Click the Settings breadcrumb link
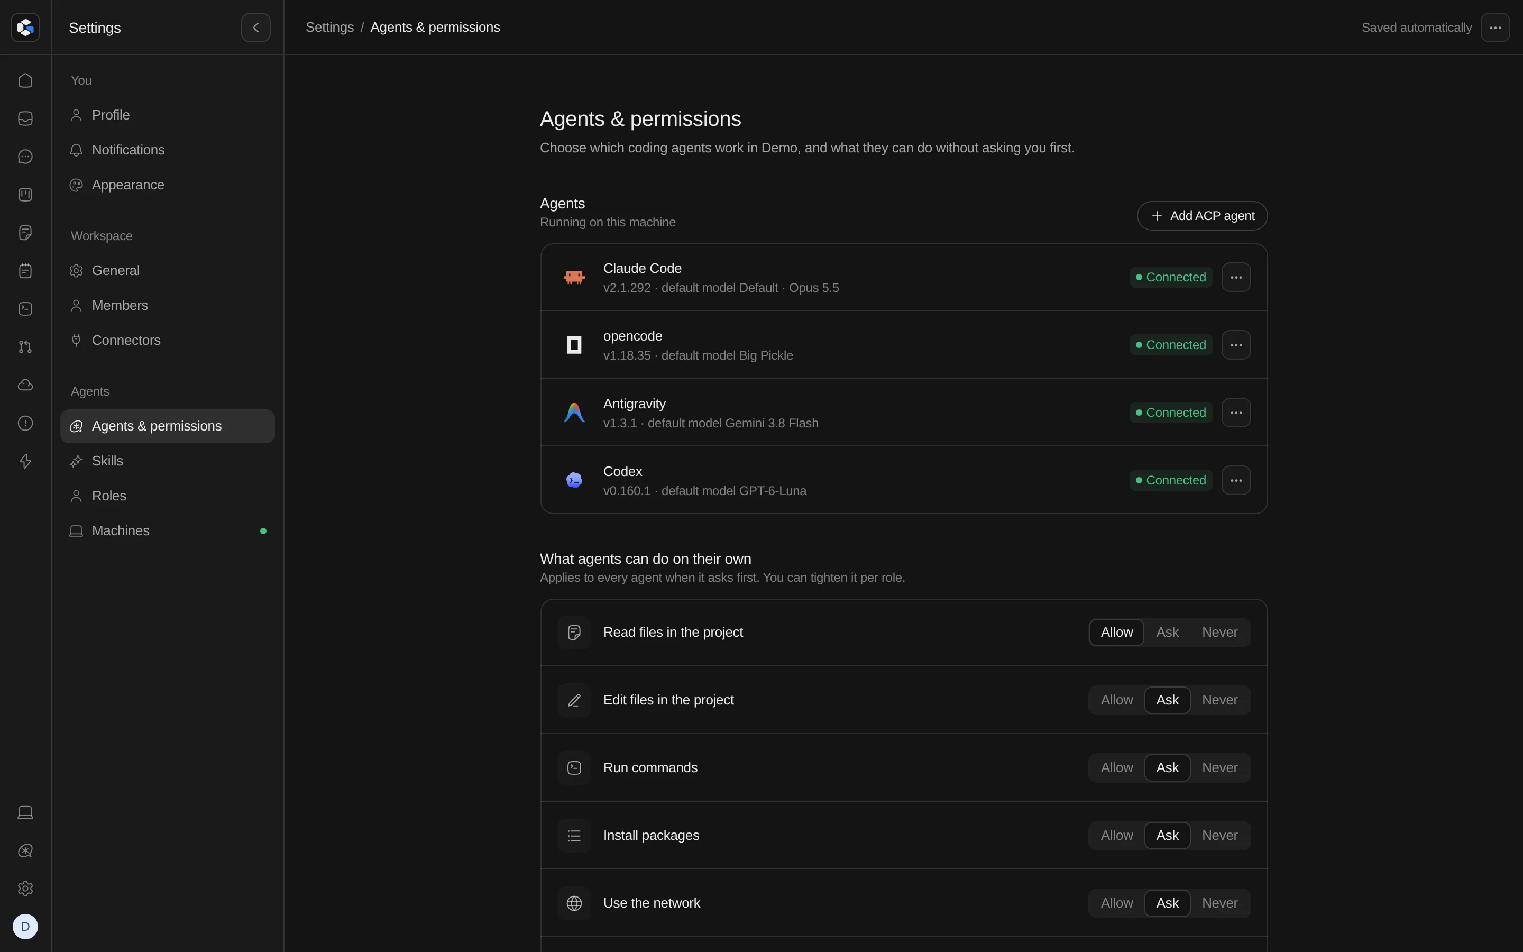Image resolution: width=1523 pixels, height=952 pixels. click(329, 27)
